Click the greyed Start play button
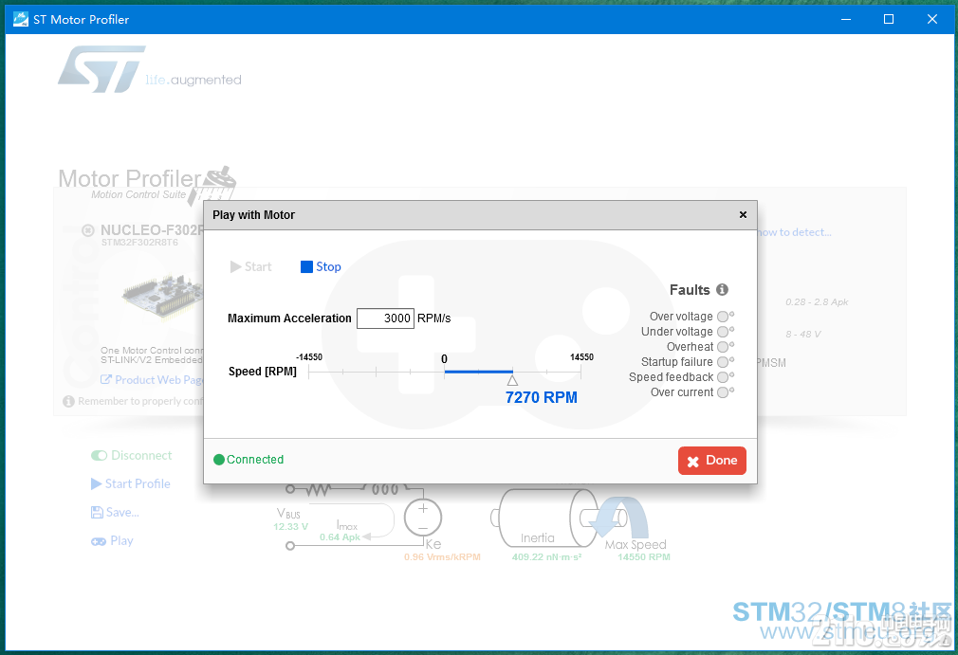The width and height of the screenshot is (958, 655). coord(250,266)
